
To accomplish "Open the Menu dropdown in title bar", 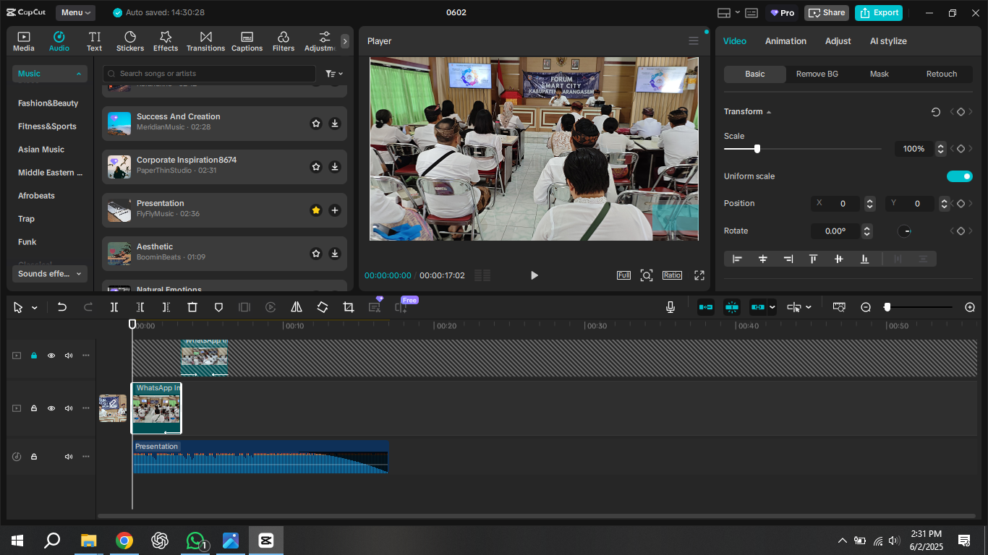I will point(75,12).
